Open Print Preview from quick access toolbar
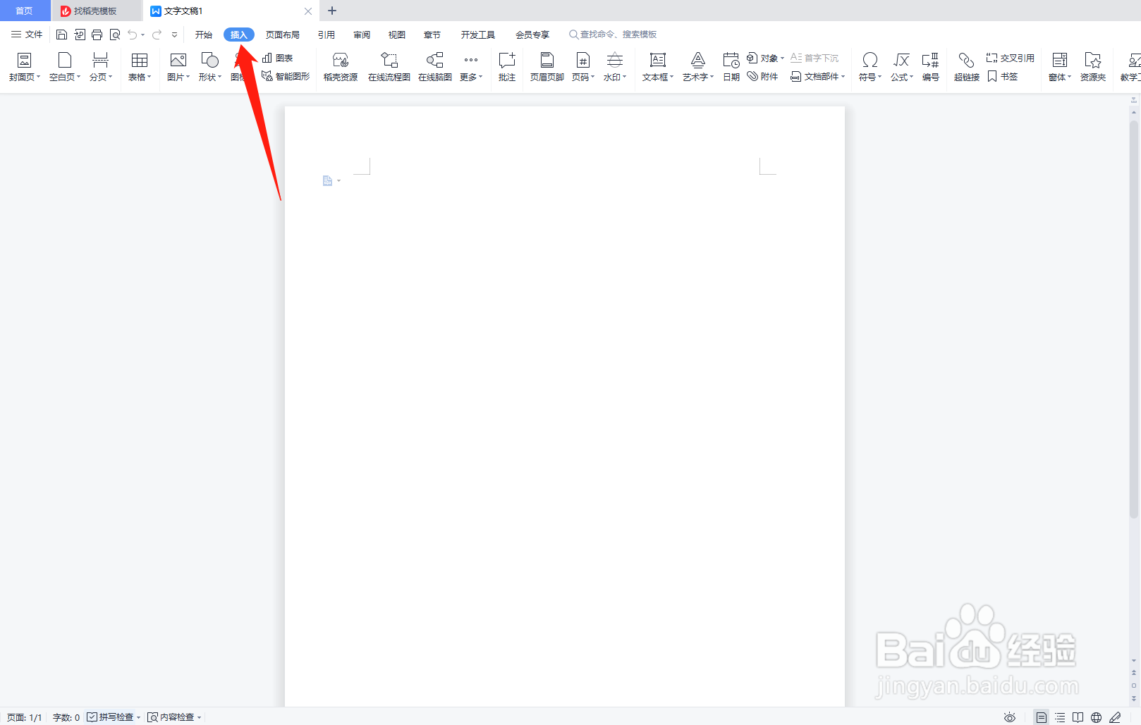The width and height of the screenshot is (1141, 725). [x=115, y=35]
